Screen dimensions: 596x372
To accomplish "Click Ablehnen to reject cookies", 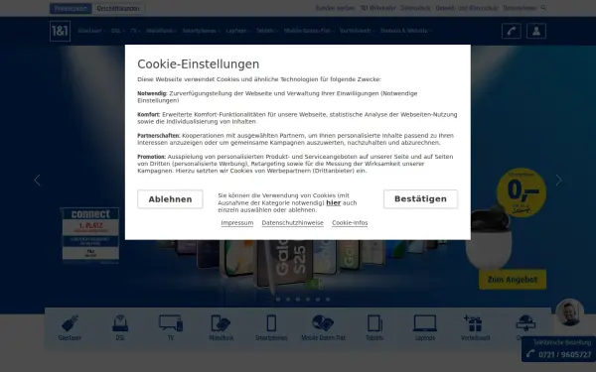I will (170, 199).
